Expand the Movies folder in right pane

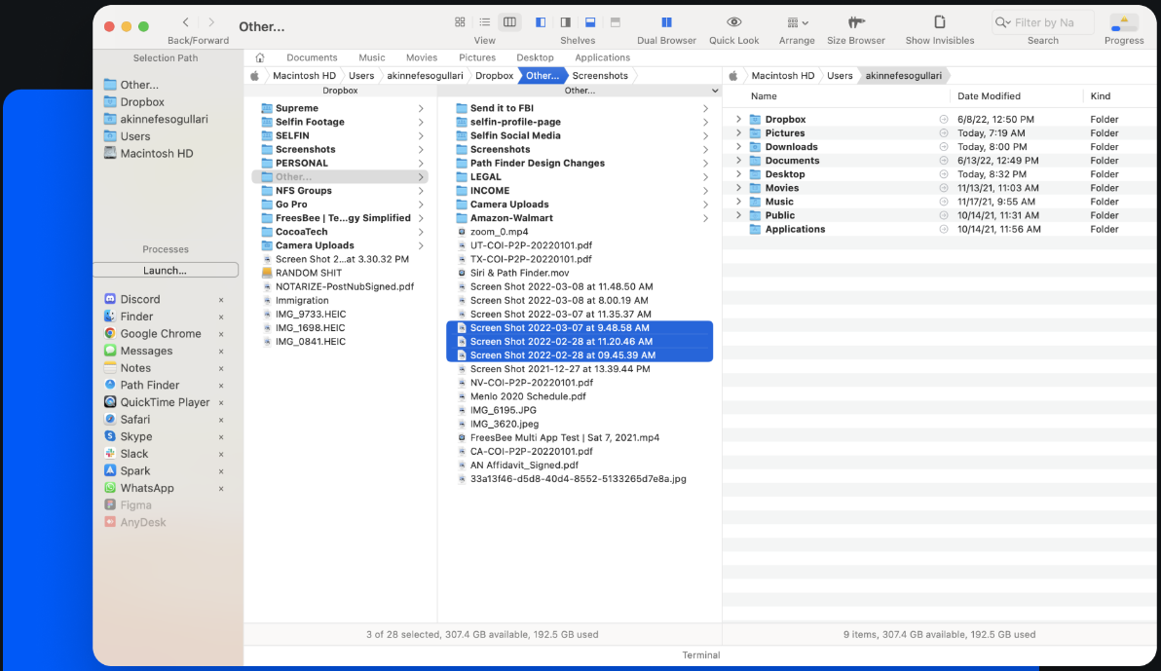pyautogui.click(x=738, y=188)
